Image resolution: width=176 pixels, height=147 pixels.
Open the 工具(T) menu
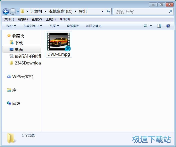[x=51, y=19]
